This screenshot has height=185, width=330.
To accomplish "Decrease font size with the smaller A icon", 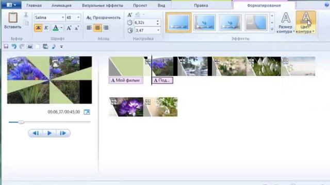I will [77, 28].
